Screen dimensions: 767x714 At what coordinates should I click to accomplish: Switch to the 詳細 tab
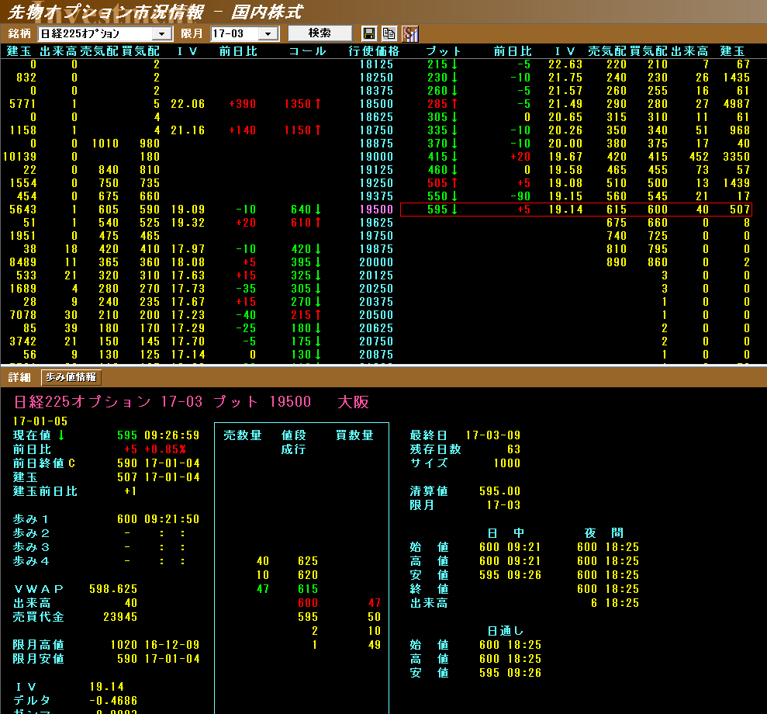(19, 377)
